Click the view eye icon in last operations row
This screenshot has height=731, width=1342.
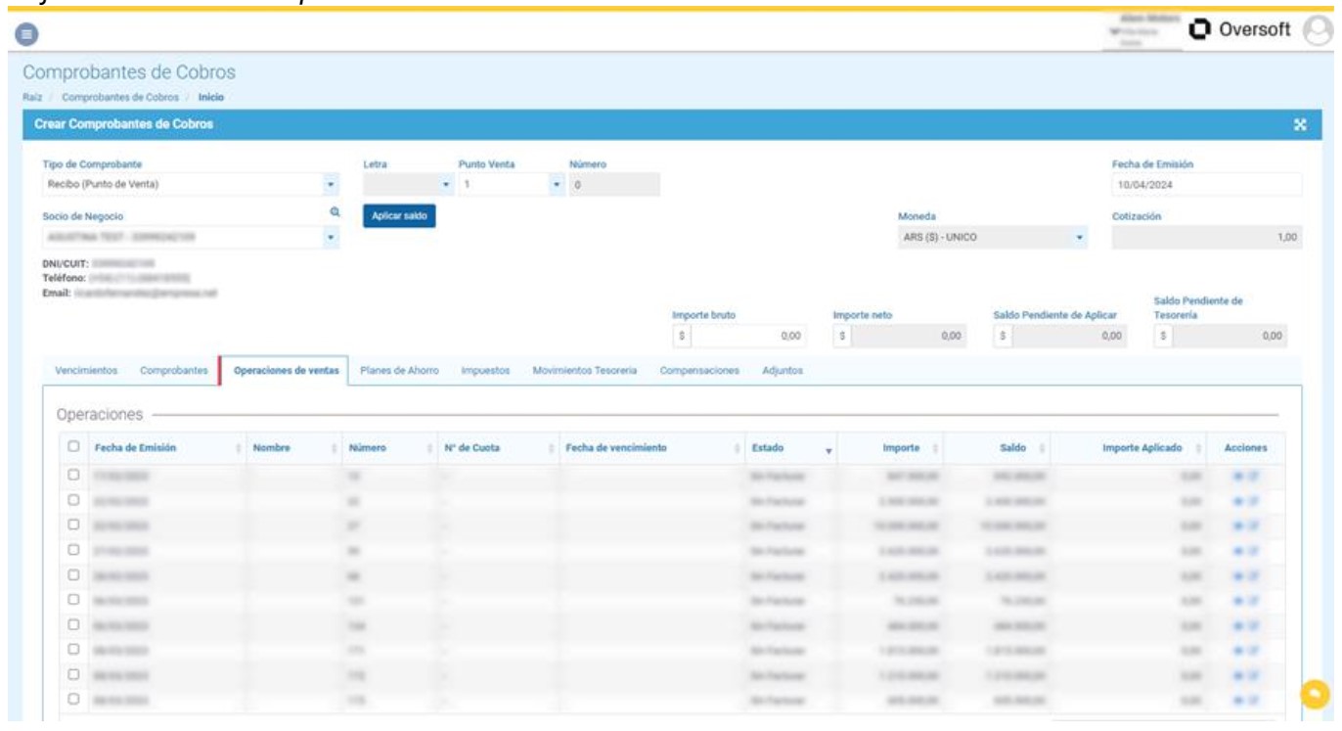(1239, 700)
